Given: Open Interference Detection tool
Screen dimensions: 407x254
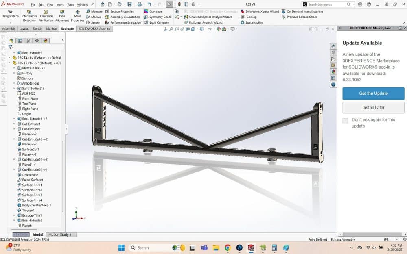Looking at the screenshot, I should pos(29,15).
